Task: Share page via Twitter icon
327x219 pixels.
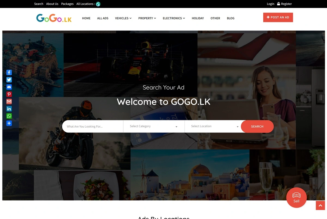Action: tap(9, 80)
